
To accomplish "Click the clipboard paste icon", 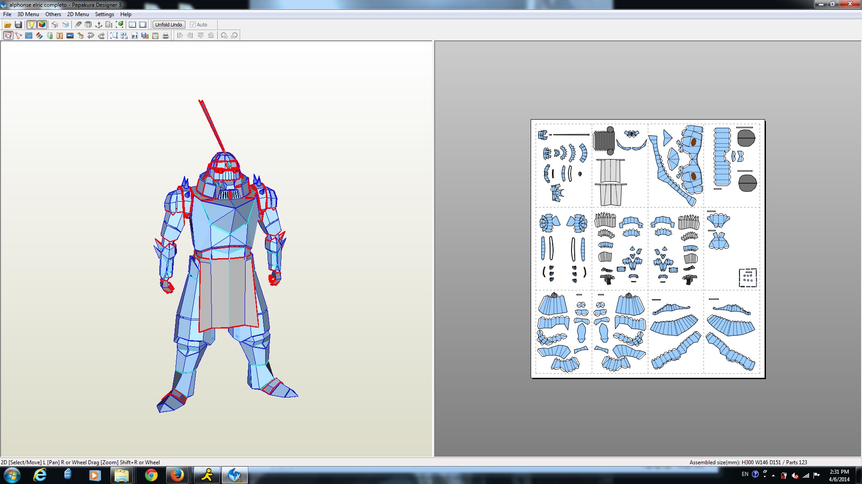I will click(x=155, y=35).
